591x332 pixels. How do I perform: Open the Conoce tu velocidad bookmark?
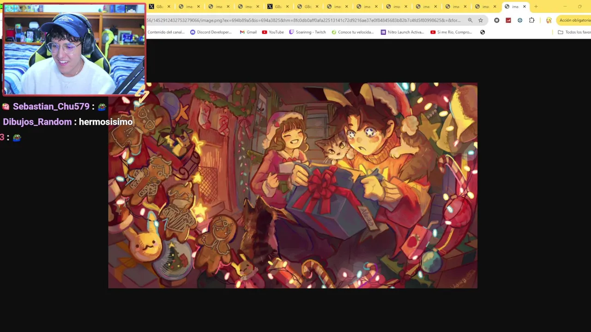[353, 32]
